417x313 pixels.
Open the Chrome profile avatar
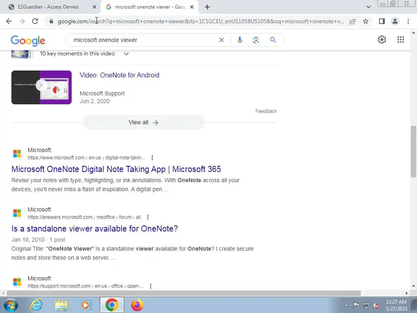[395, 21]
